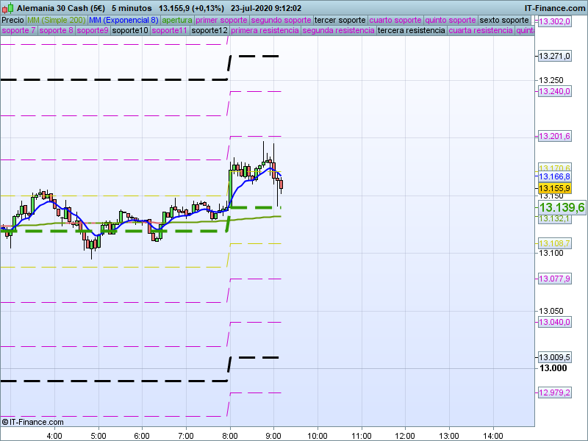Click the large green 13.139,6 label

tap(562, 207)
